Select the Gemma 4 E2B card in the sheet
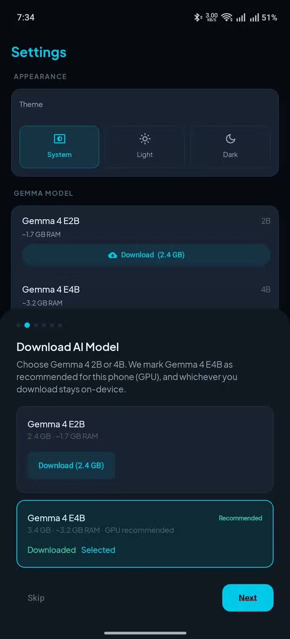This screenshot has width=290, height=639. (x=145, y=449)
